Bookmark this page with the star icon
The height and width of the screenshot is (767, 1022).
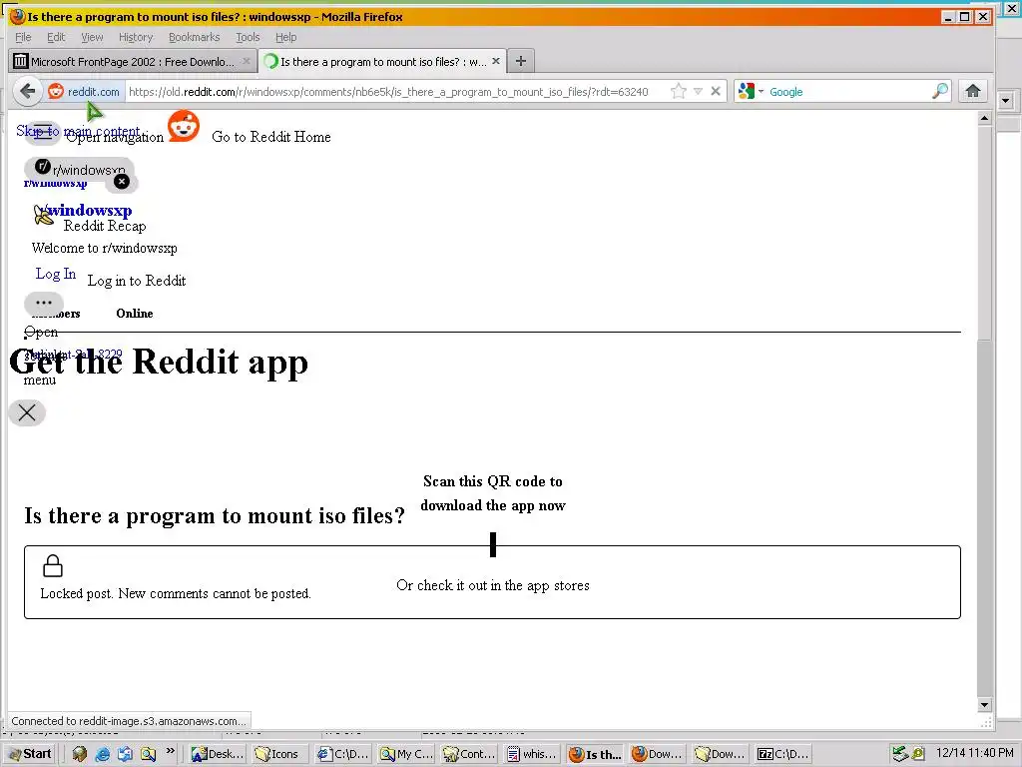click(679, 91)
